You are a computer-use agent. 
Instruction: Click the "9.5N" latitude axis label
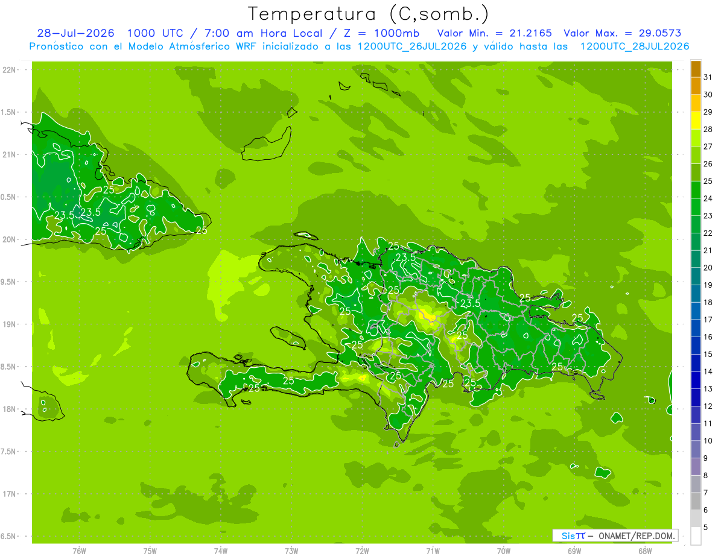coord(9,282)
